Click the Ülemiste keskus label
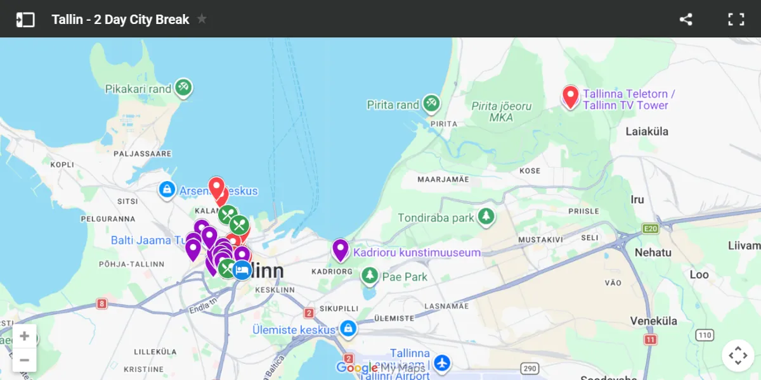This screenshot has height=380, width=761. [294, 330]
